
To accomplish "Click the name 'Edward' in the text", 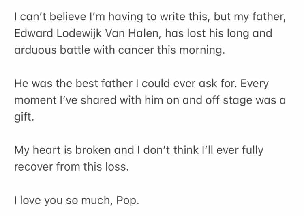I will (x=34, y=33).
